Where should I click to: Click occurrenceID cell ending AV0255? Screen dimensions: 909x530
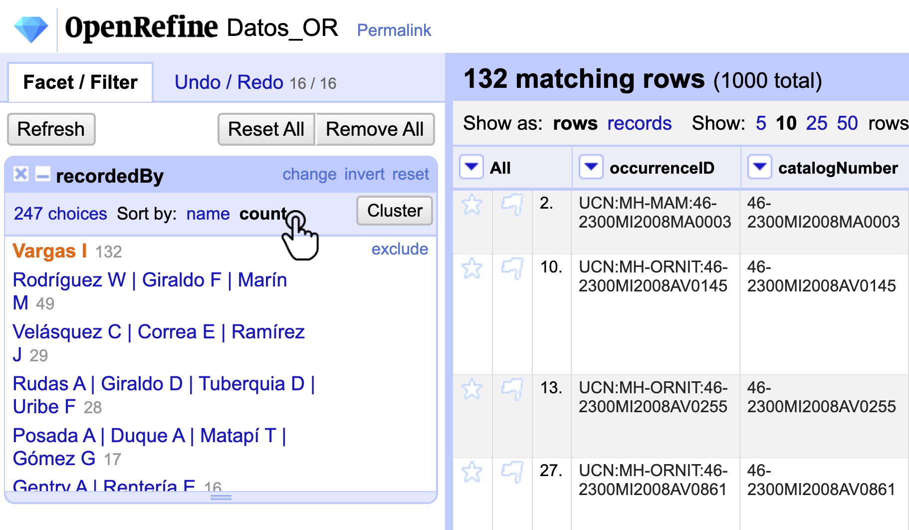[654, 397]
